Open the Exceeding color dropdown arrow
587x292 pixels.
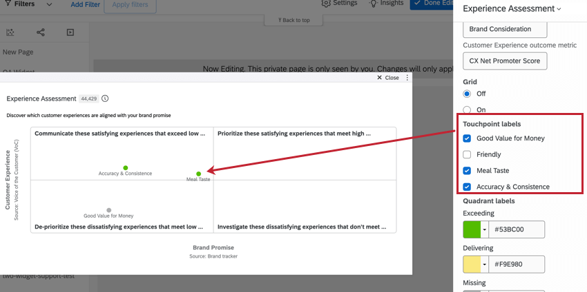[x=484, y=229]
